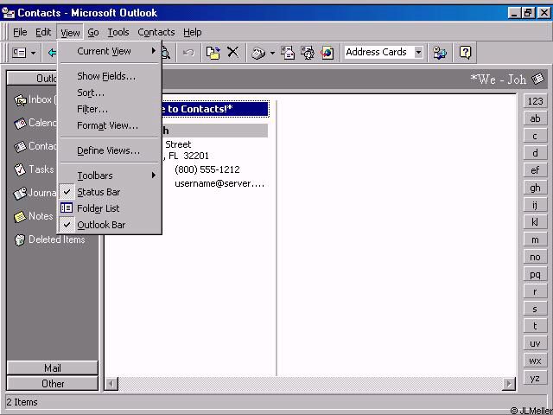Choose Show Fields... from View menu

click(x=110, y=76)
